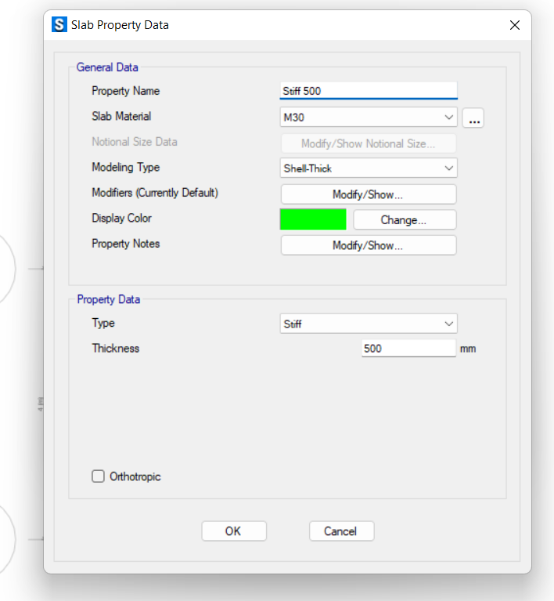This screenshot has width=554, height=601.
Task: Click the SAFE application icon in the title bar
Action: click(x=59, y=25)
